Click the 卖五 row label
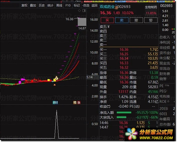 pos(103,27)
